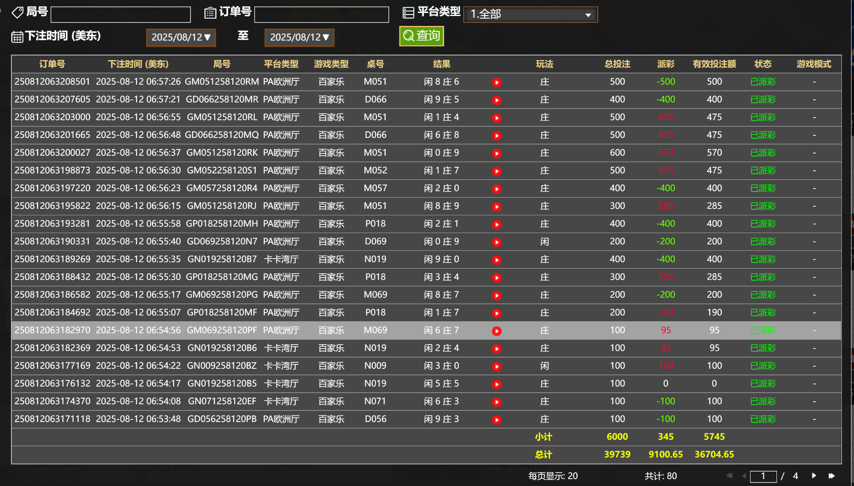Click the 查询 search button

pyautogui.click(x=421, y=36)
